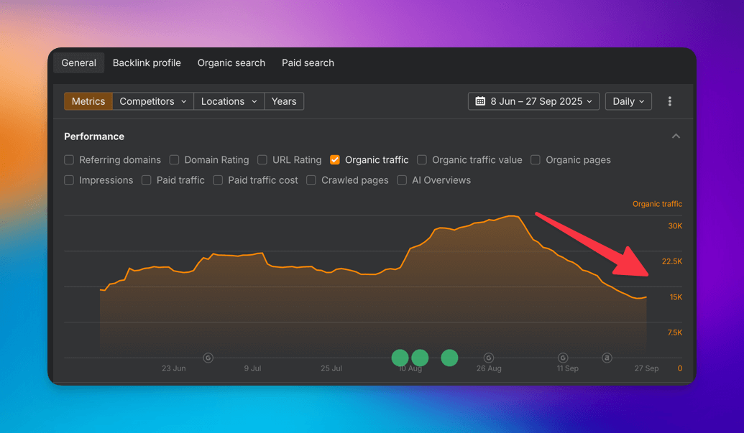This screenshot has height=433, width=744.
Task: Tick the Organic pages checkbox
Action: coord(536,160)
